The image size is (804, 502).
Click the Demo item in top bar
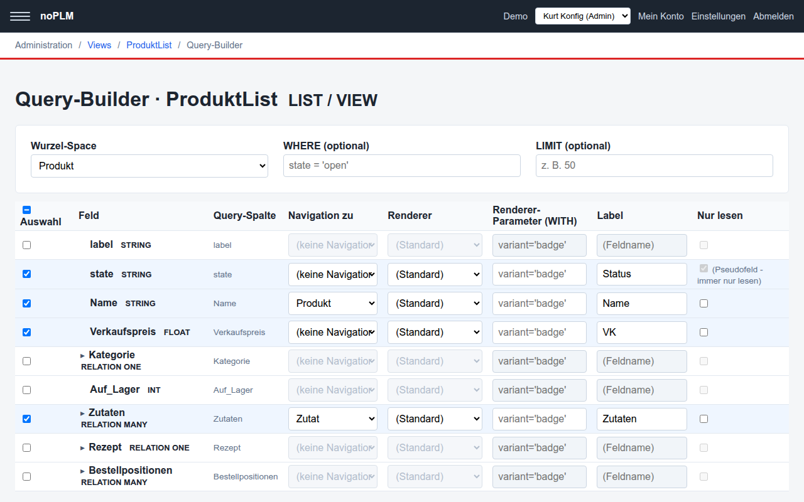516,16
